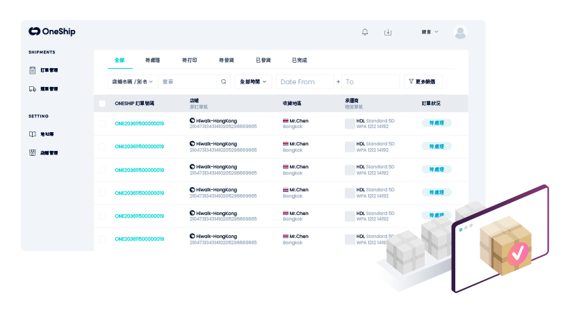The height and width of the screenshot is (313, 570).
Task: Check the fourth order row checkbox
Action: pos(102,193)
